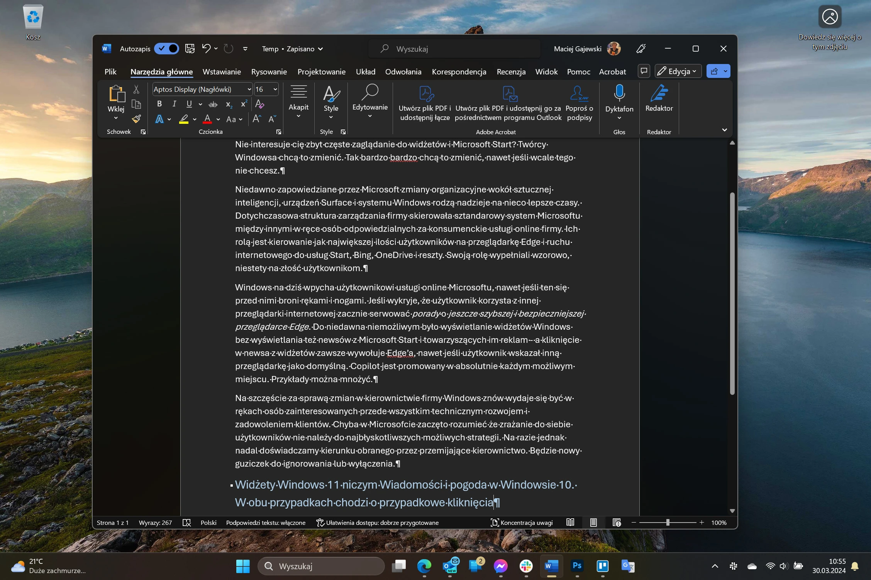Image resolution: width=871 pixels, height=580 pixels.
Task: Expand the font size dropdown
Action: pos(275,89)
